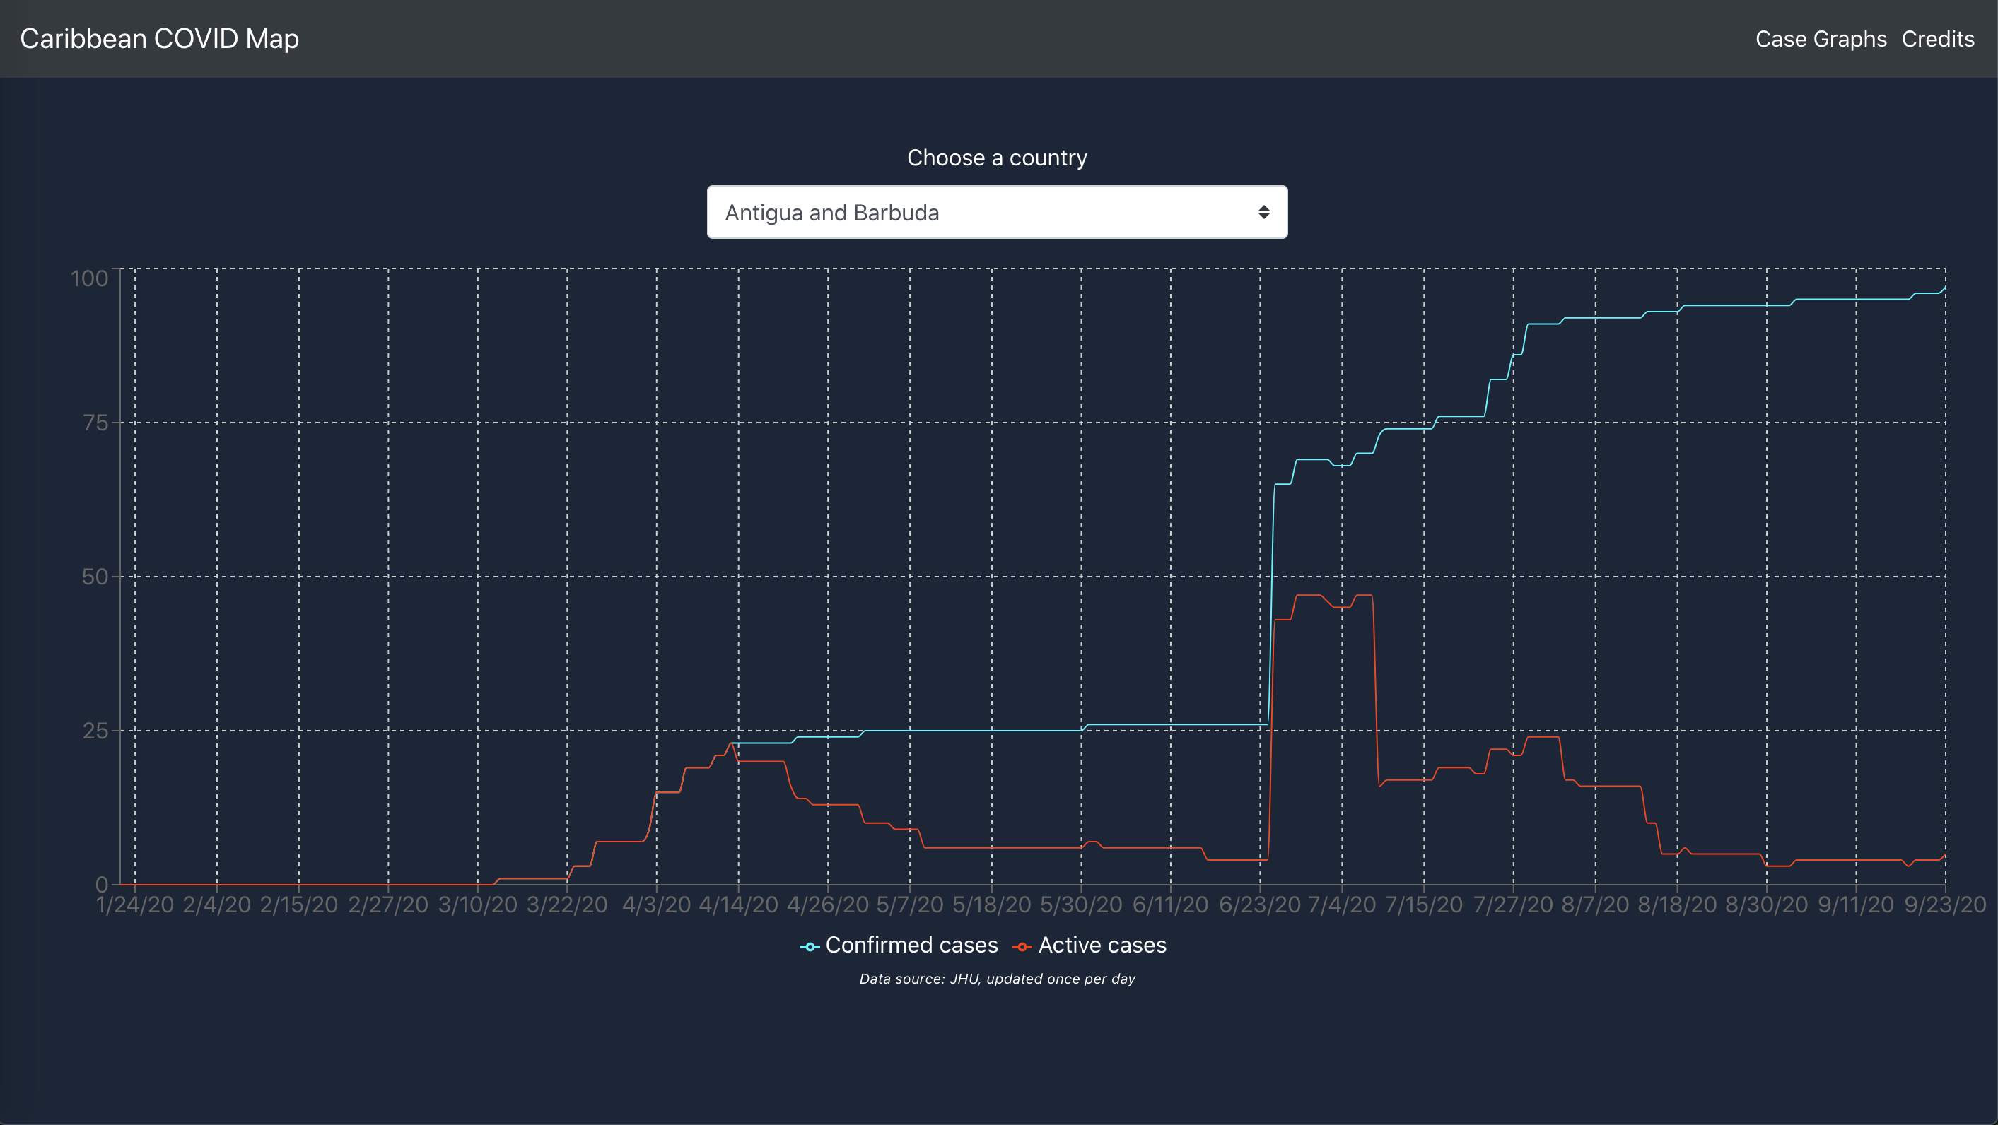Click the cyan Confirmed cases legend marker
This screenshot has width=1998, height=1125.
pos(810,947)
